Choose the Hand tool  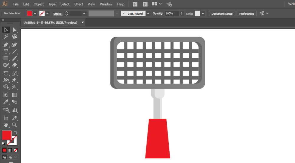[6, 125]
